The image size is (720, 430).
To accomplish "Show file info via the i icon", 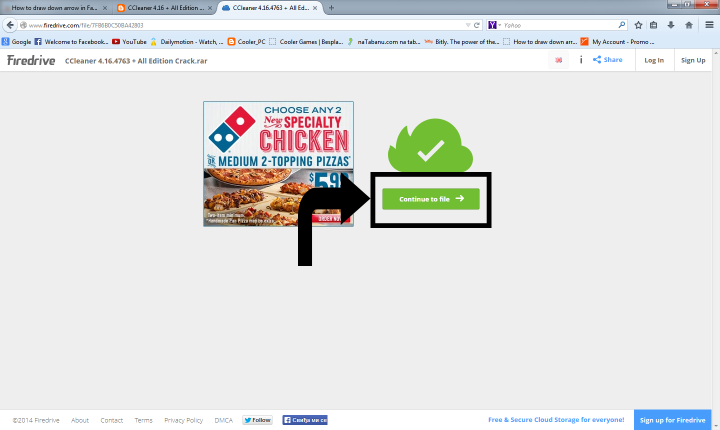I will tap(581, 59).
